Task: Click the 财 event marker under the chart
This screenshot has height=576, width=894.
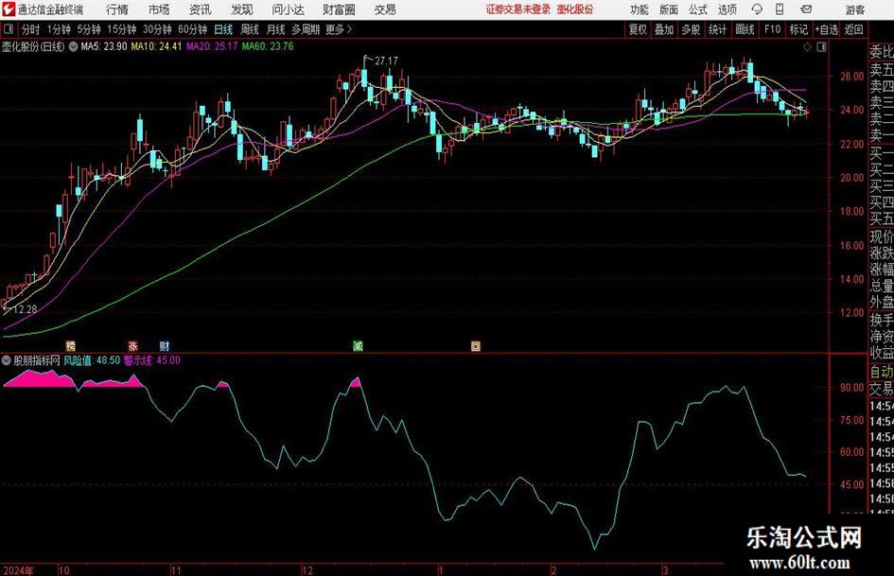Action: pyautogui.click(x=165, y=345)
